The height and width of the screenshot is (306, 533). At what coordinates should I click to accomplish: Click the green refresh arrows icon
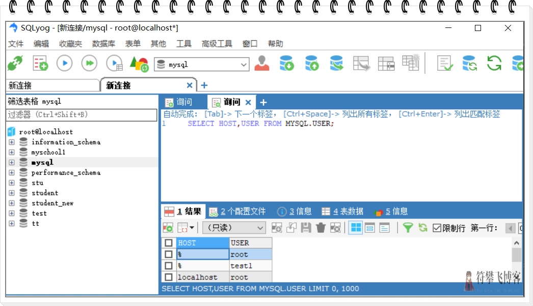(x=494, y=64)
